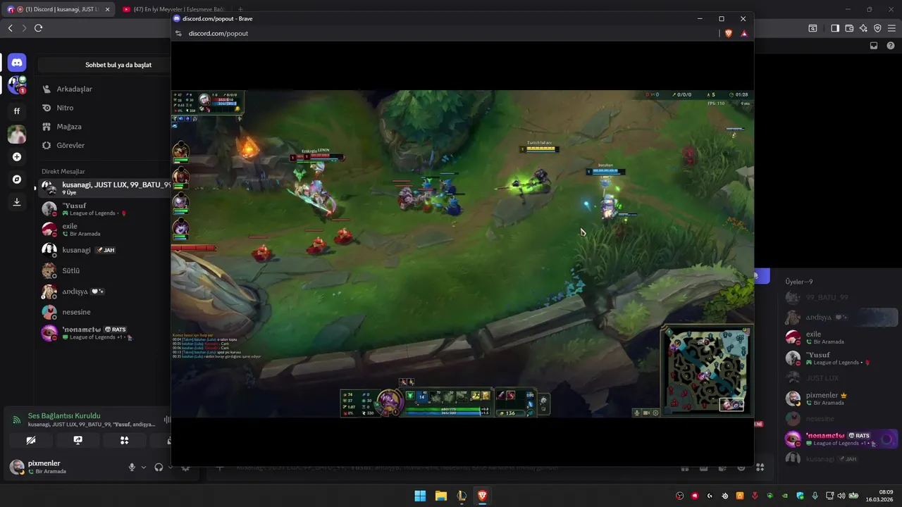Reload page in the main Brave window
This screenshot has width=902, height=507.
point(38,28)
